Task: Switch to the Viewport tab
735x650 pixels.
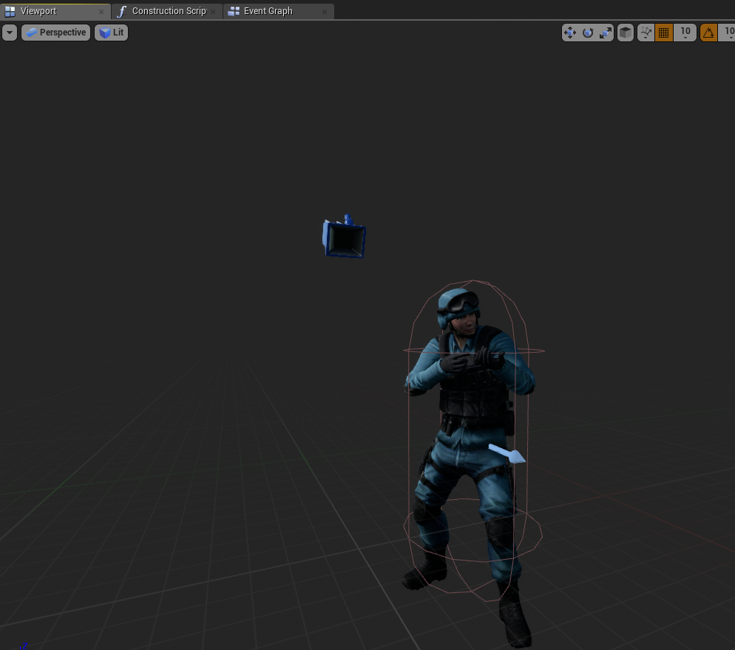Action: (55, 11)
